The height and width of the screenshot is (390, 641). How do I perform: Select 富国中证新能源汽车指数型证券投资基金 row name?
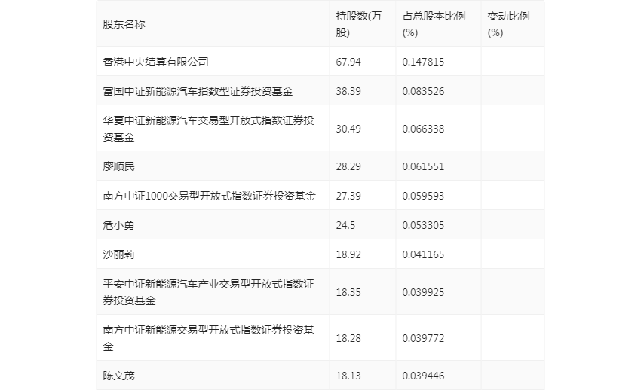[198, 91]
